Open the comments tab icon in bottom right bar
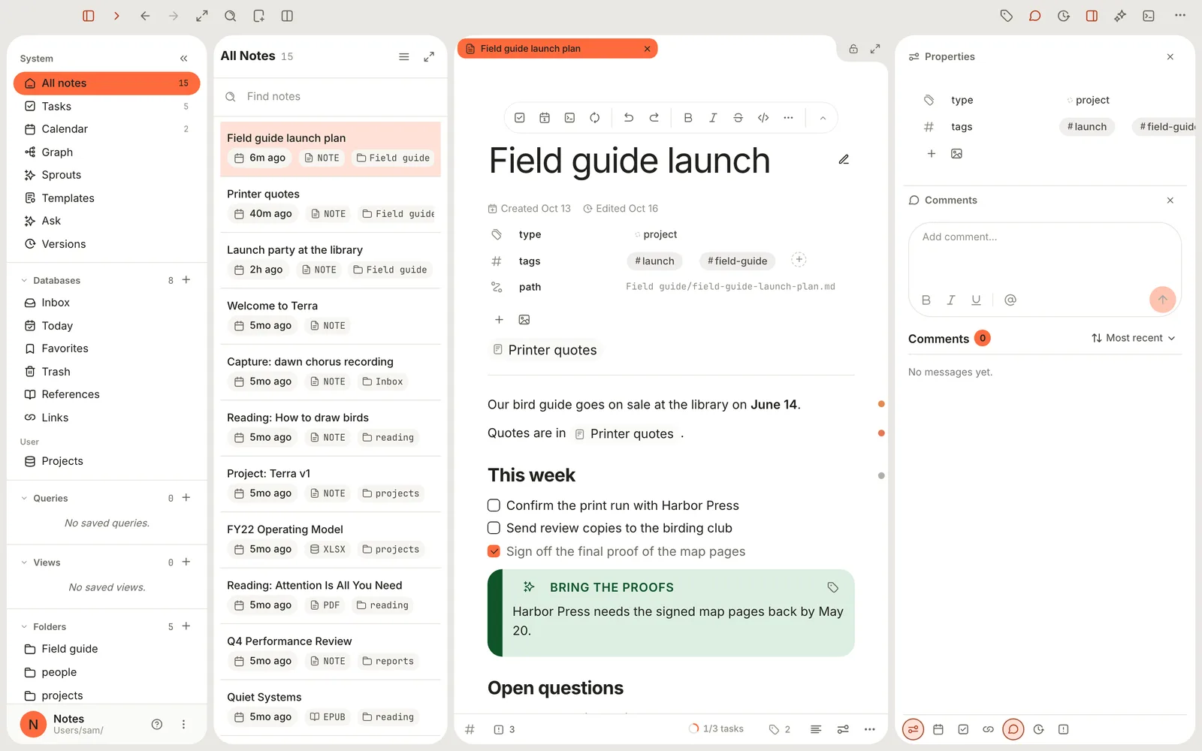Screen dimensions: 1202x751 [x=1013, y=729]
